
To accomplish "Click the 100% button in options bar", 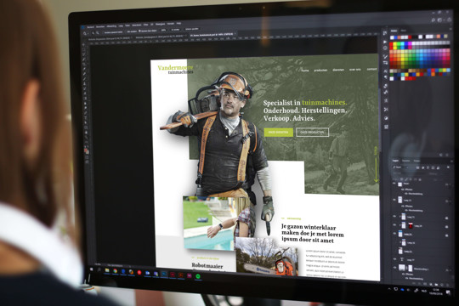I will 164,30.
